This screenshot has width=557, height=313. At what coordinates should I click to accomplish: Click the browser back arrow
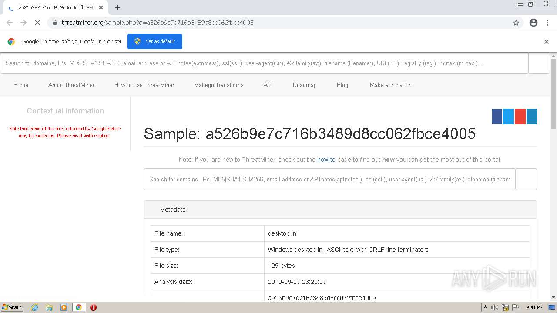point(10,23)
